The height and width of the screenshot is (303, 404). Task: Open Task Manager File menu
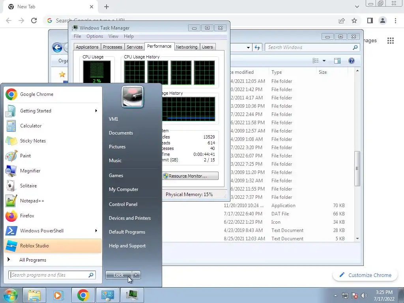[77, 36]
